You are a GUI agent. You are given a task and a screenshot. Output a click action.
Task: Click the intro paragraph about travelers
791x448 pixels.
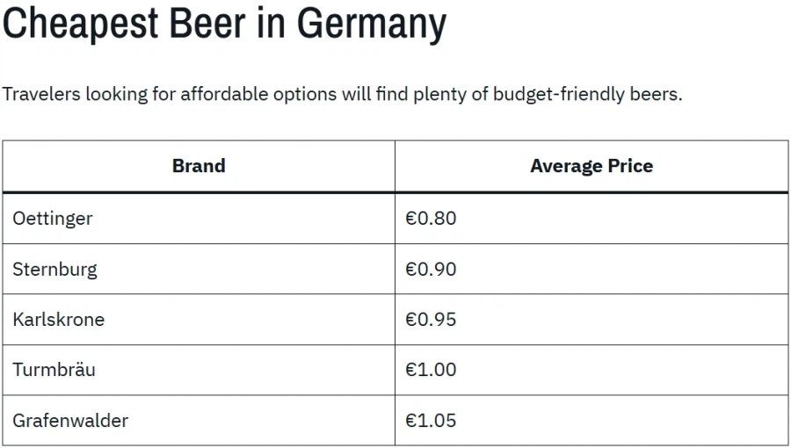pyautogui.click(x=343, y=94)
